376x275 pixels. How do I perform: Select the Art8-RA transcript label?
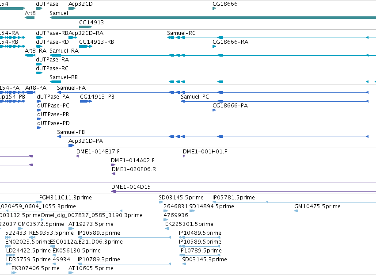35,51
